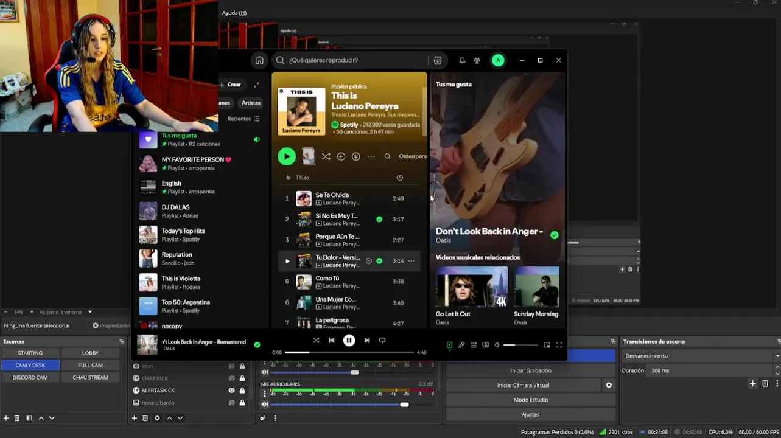
Task: Adjust the Duración 300 ms stepper
Action: (777, 370)
